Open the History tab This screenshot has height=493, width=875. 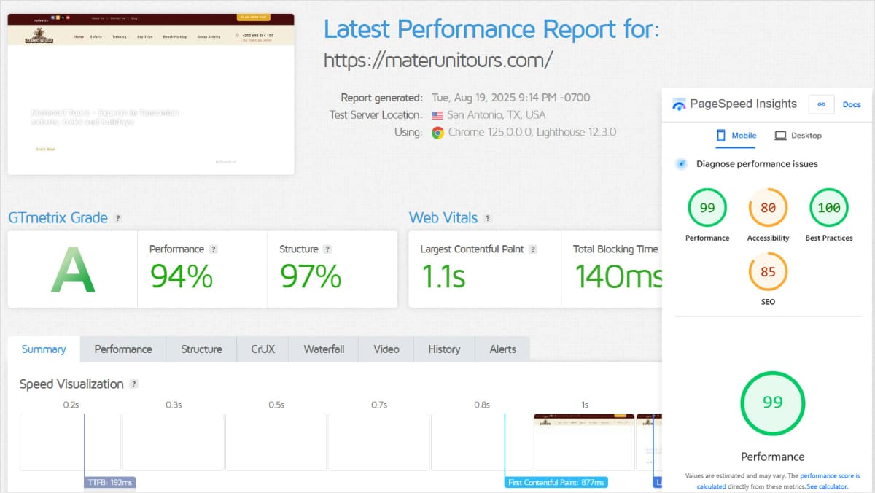pyautogui.click(x=444, y=349)
